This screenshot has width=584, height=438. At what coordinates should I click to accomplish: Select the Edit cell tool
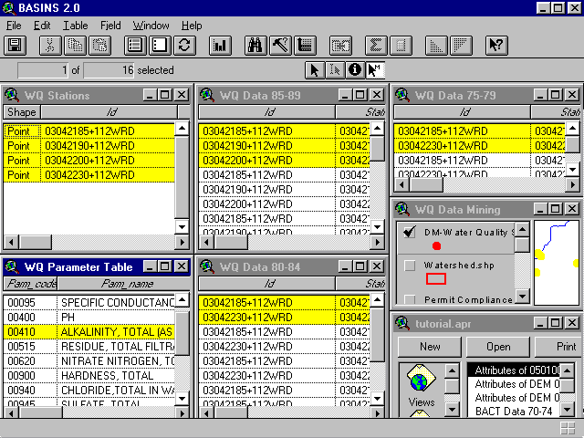pos(335,70)
